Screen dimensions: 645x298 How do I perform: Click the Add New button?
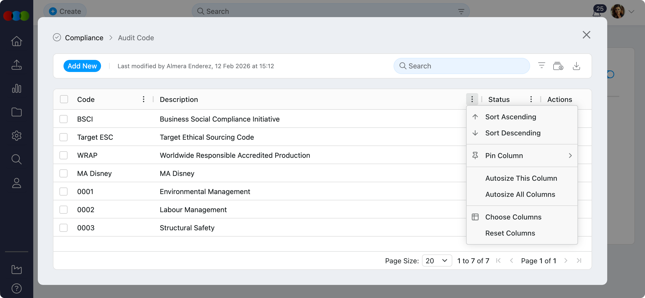coord(82,66)
